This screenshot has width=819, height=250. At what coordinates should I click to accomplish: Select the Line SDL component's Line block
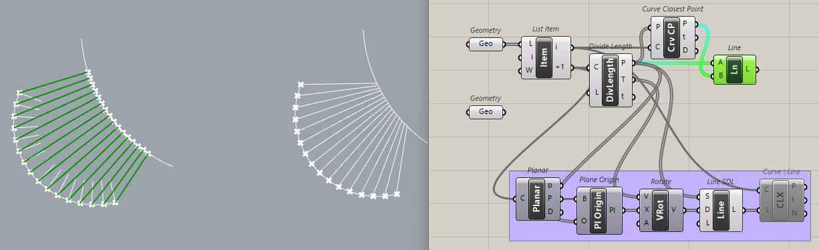[x=720, y=209]
